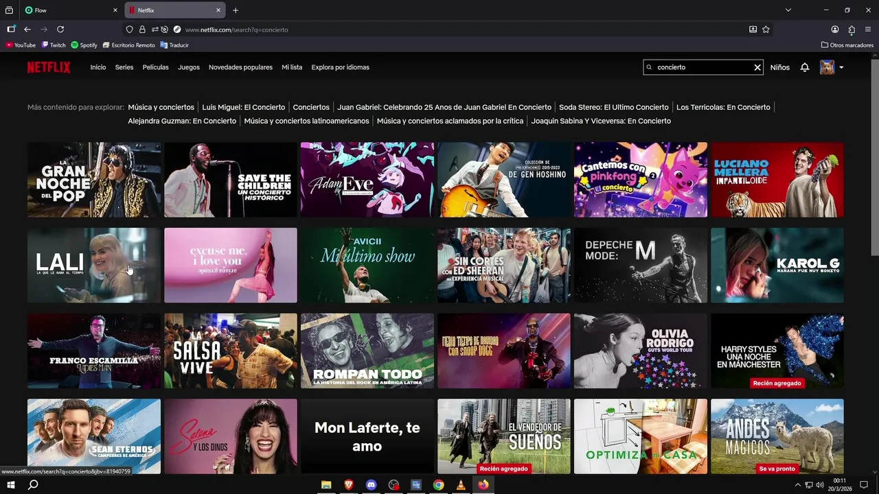This screenshot has height=494, width=879.
Task: Reload the page with the refresh icon
Action: click(60, 30)
